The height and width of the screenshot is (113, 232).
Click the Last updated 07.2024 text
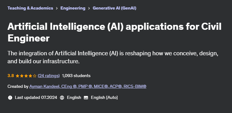(x=36, y=97)
